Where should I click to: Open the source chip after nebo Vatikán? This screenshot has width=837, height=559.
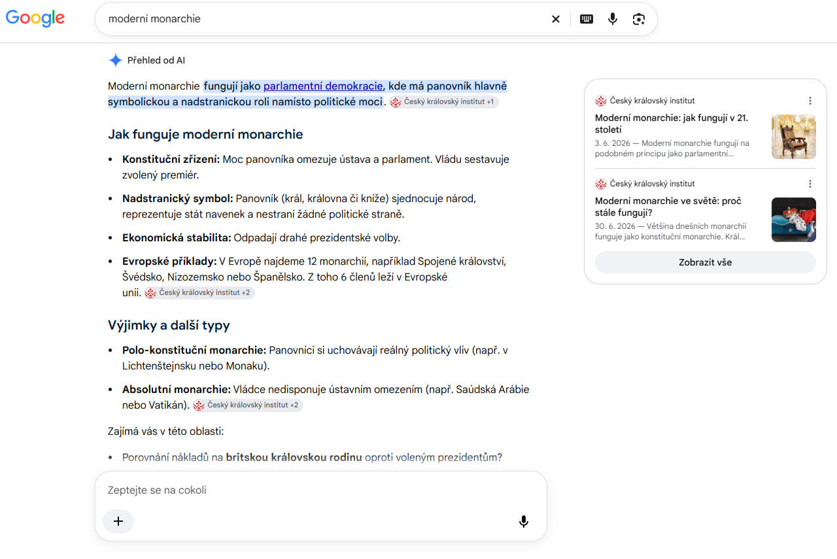click(248, 405)
